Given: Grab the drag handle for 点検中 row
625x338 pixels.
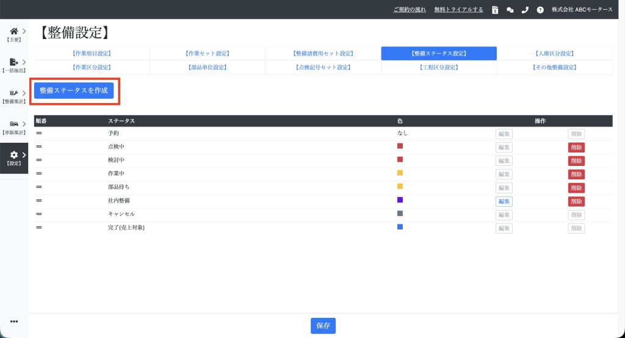Looking at the screenshot, I should [x=39, y=147].
